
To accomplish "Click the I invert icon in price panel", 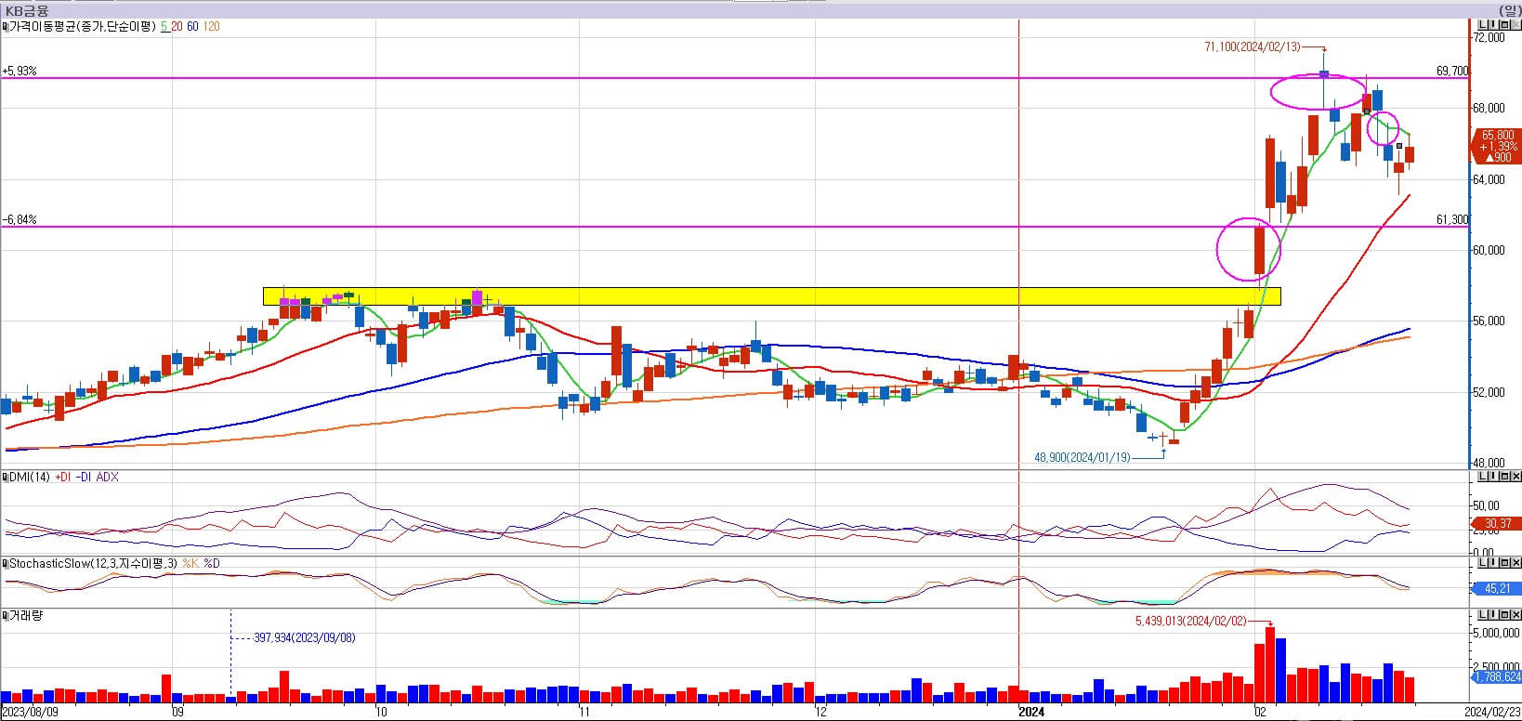I will point(1493,25).
